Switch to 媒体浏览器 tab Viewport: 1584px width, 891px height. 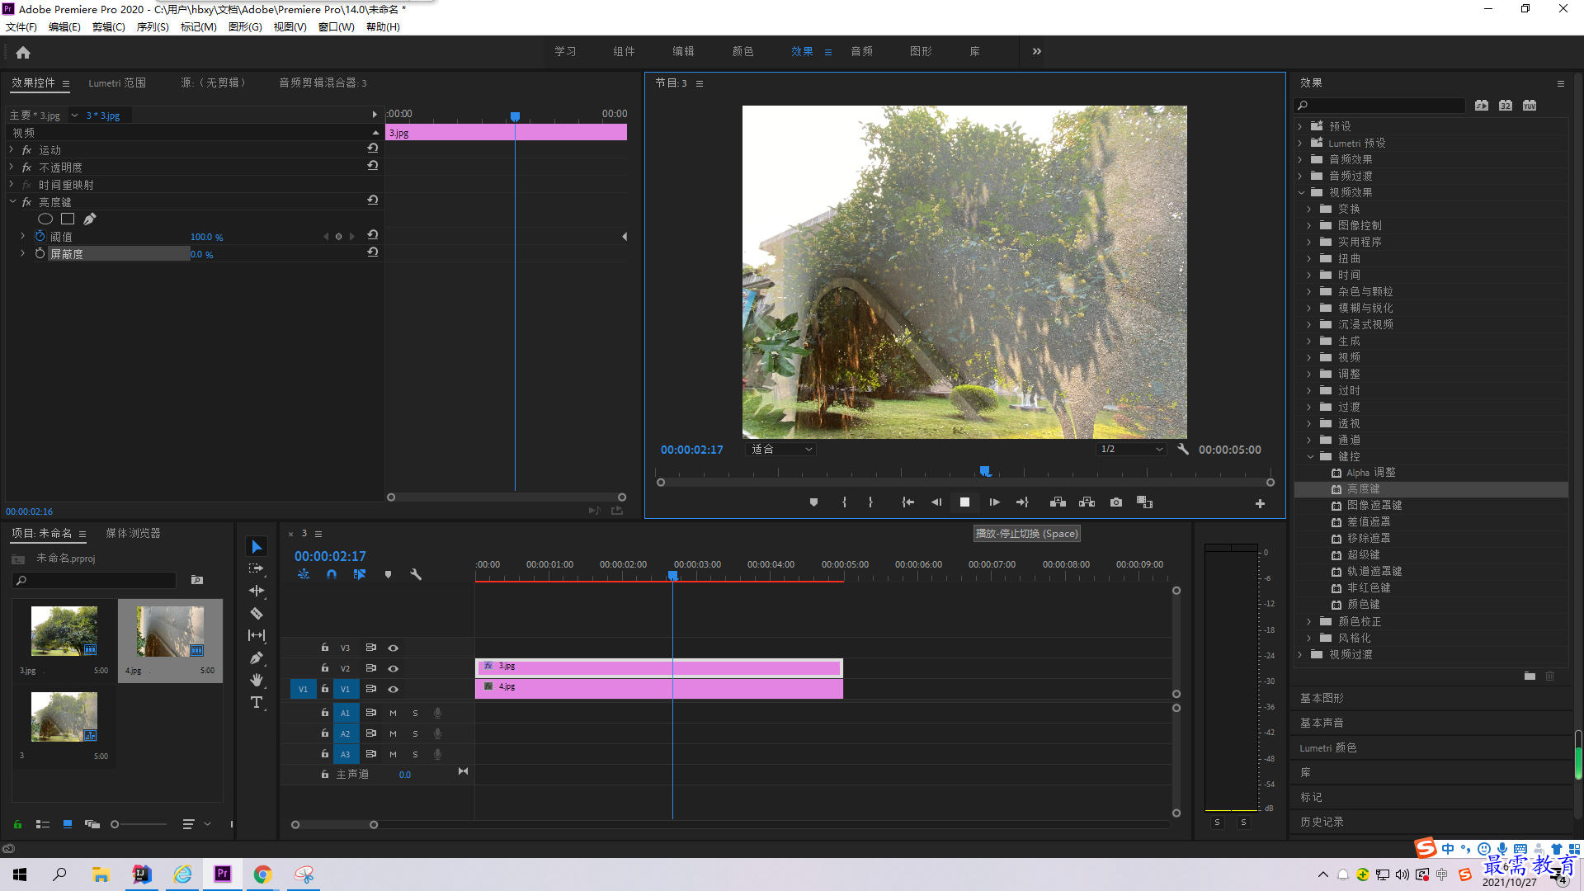pos(133,533)
